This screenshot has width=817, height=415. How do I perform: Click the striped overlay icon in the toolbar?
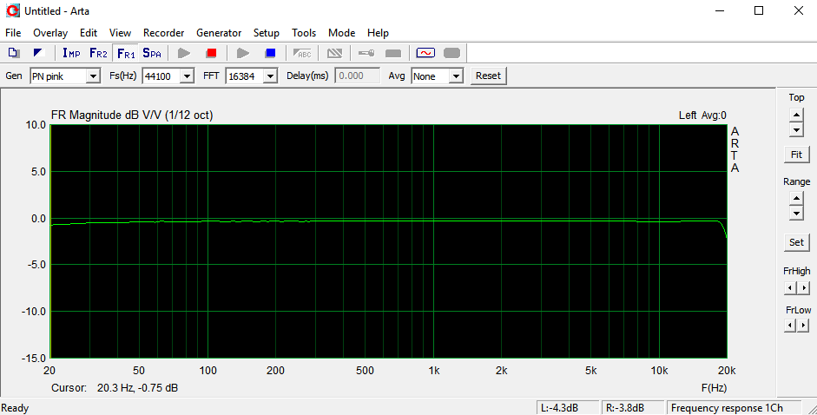[334, 53]
